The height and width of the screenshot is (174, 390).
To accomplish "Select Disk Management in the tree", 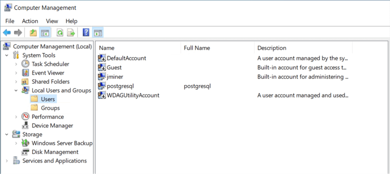I will (x=55, y=152).
